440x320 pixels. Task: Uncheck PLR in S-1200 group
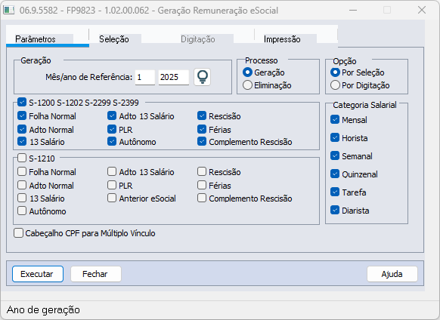point(112,129)
